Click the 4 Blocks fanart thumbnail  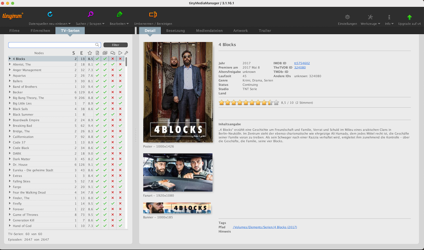[x=178, y=172]
